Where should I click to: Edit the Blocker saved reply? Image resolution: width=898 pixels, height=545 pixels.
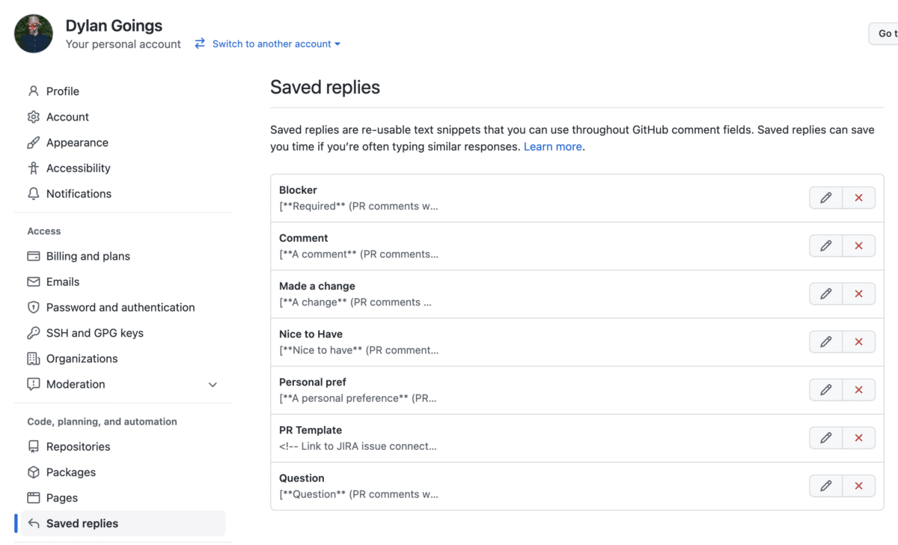click(x=825, y=198)
